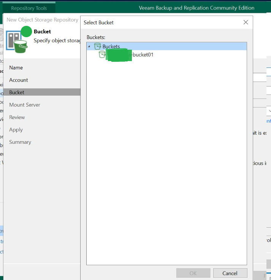This screenshot has width=271, height=280.
Task: Click the New Object Storage Repository title
Action: [x=43, y=20]
